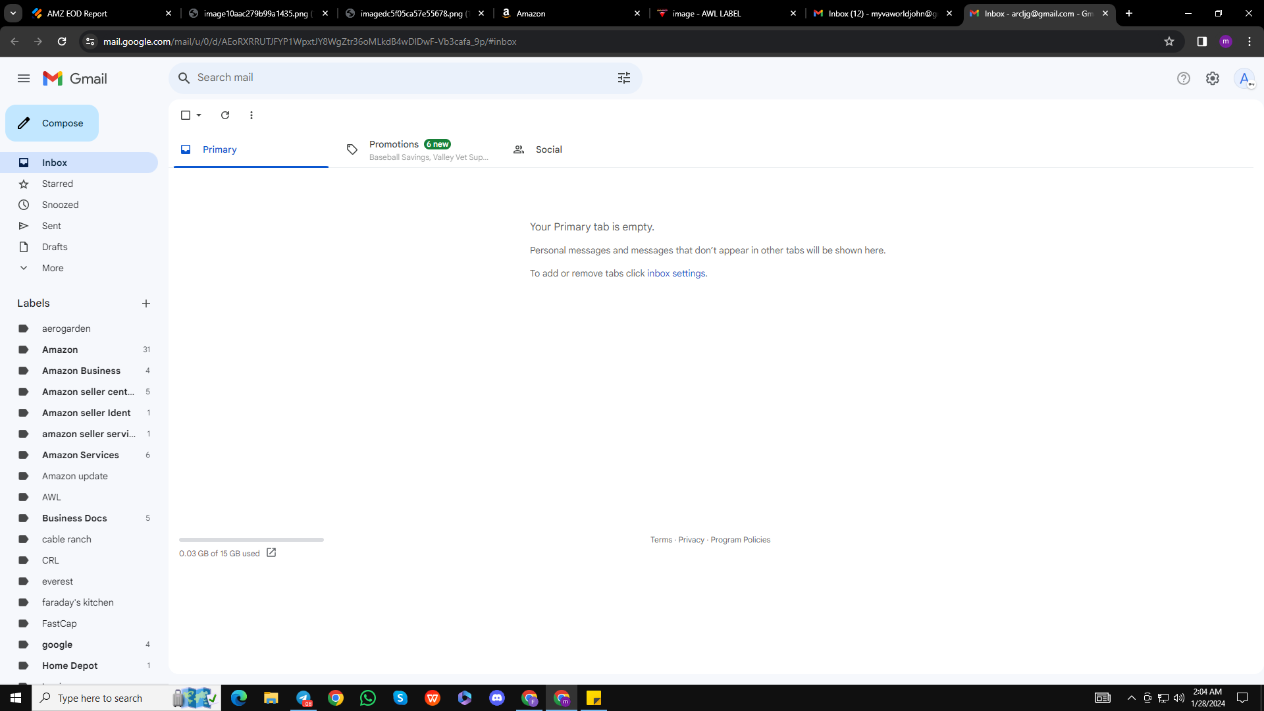This screenshot has width=1264, height=711.
Task: Open Gmail Settings gear
Action: (1213, 78)
